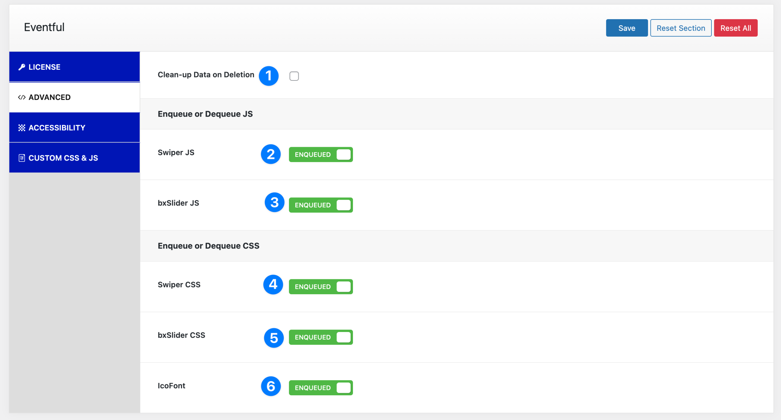Click the Enqueue or Dequeue CSS heading
Viewport: 781px width, 420px height.
click(x=209, y=246)
